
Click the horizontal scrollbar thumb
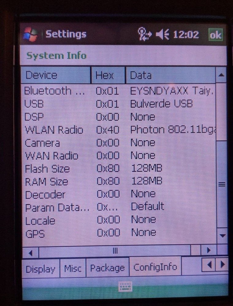115,251
